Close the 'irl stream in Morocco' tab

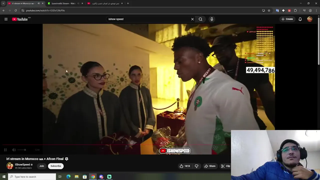[x=42, y=3]
